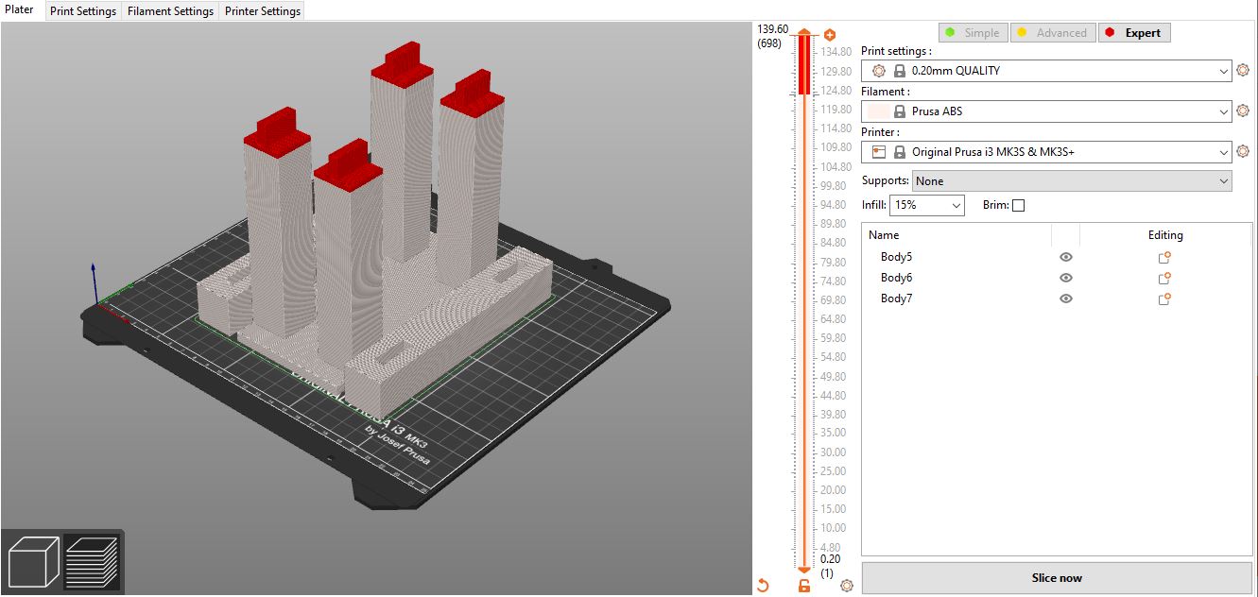Click Body5 editing icon
The image size is (1258, 597).
click(x=1164, y=257)
